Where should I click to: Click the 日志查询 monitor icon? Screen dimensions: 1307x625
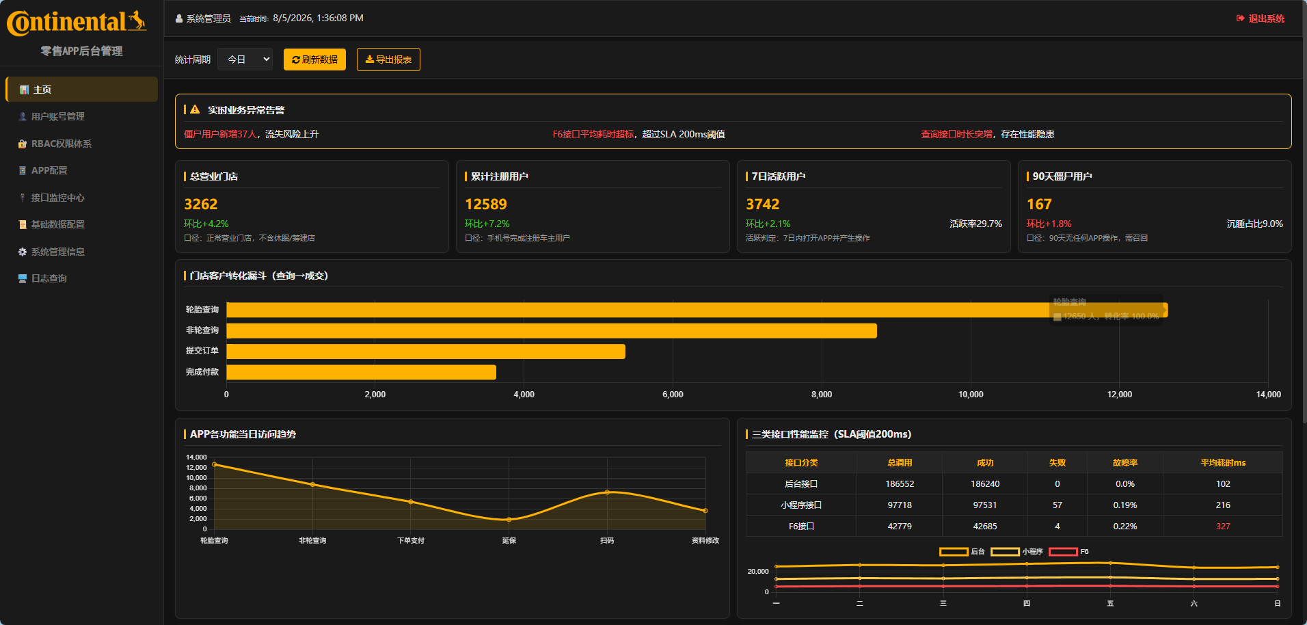pyautogui.click(x=23, y=278)
